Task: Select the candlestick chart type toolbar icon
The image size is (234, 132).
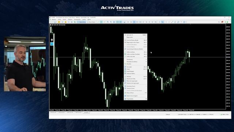Action: coord(101,22)
